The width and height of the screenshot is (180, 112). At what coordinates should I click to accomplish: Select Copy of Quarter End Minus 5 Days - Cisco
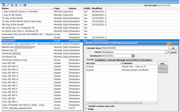point(42,105)
